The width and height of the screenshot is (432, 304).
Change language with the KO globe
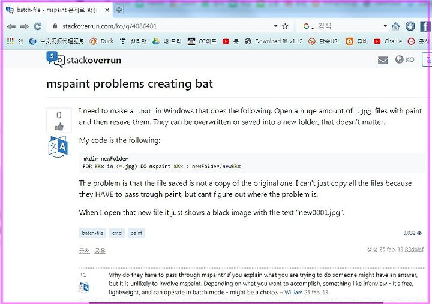coord(404,59)
